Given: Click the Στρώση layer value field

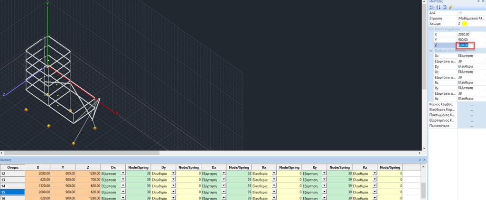Looking at the screenshot, I should point(471,18).
